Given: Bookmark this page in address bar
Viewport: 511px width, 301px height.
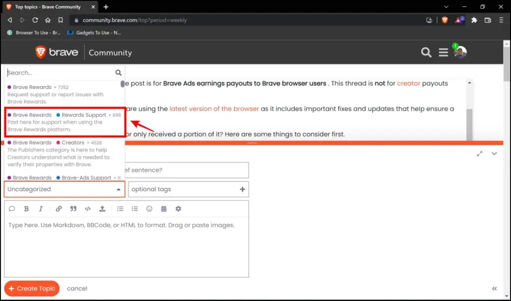Looking at the screenshot, I should click(60, 20).
